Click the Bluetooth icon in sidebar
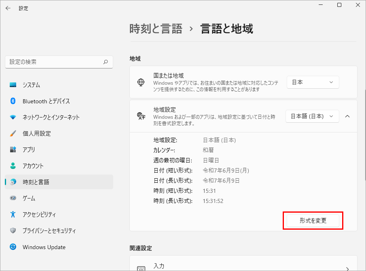This screenshot has height=271, width=366. tap(13, 101)
